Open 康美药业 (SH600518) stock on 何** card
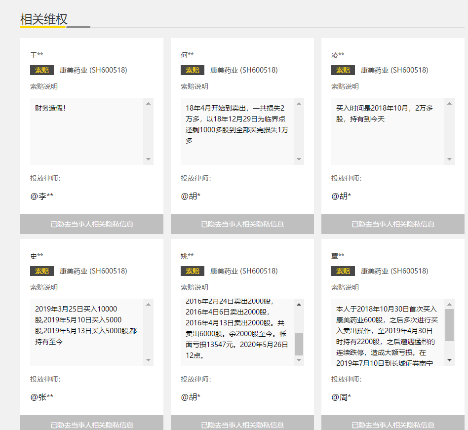Viewport: 468px width, 430px height. point(244,70)
